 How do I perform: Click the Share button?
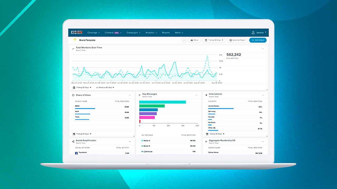194,40
